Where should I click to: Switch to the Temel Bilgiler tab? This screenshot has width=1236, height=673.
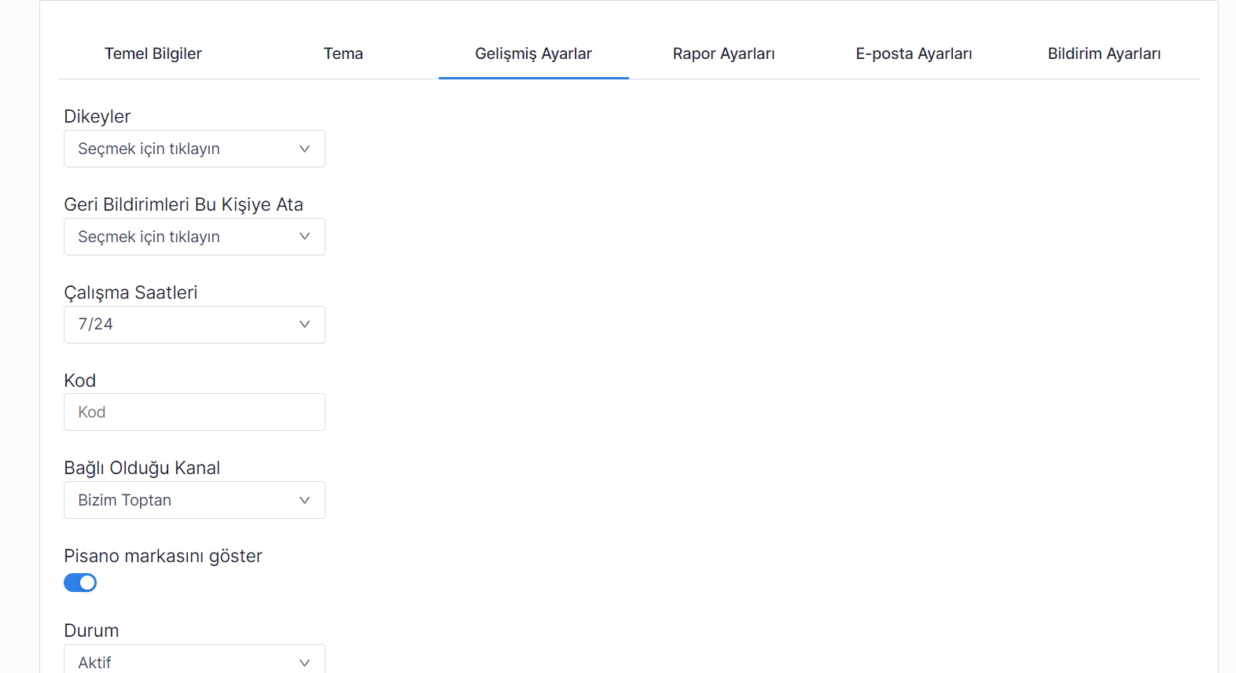pyautogui.click(x=153, y=54)
